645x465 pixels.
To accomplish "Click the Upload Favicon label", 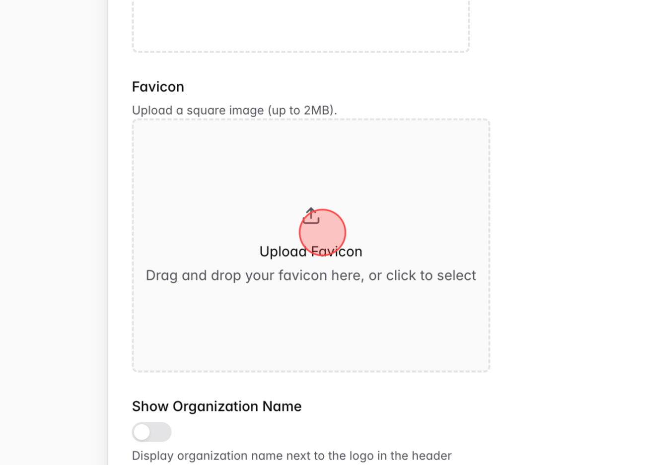I will point(311,251).
